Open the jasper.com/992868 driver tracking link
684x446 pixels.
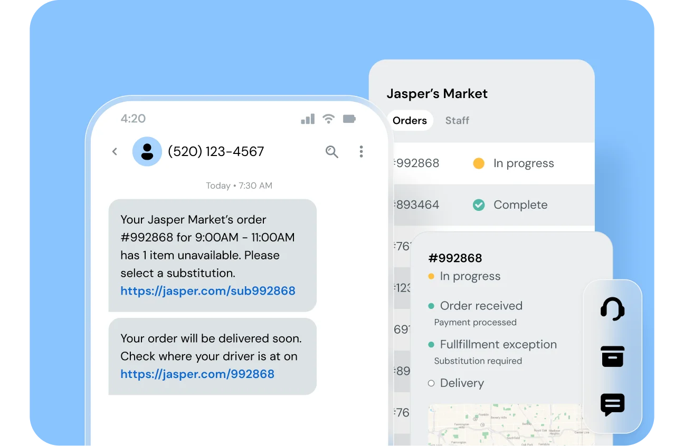pyautogui.click(x=197, y=374)
